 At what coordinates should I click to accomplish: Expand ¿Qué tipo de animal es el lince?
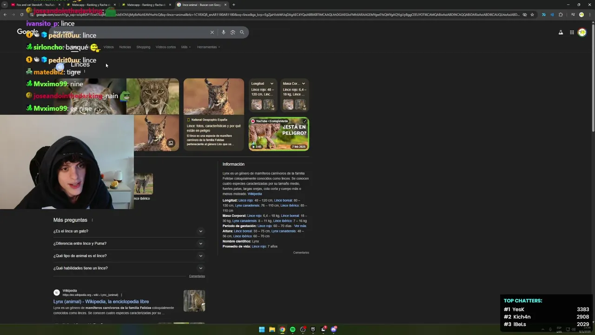[x=129, y=256]
